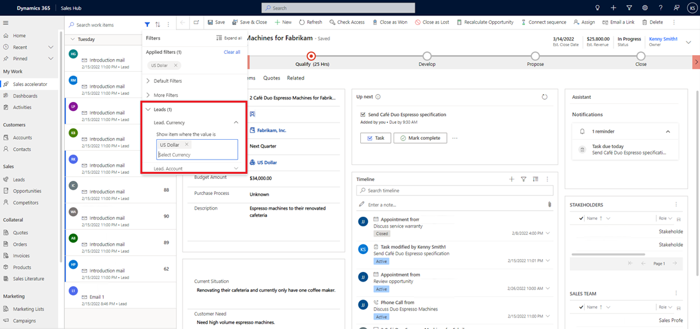Open the timeline filter icon

click(x=524, y=179)
